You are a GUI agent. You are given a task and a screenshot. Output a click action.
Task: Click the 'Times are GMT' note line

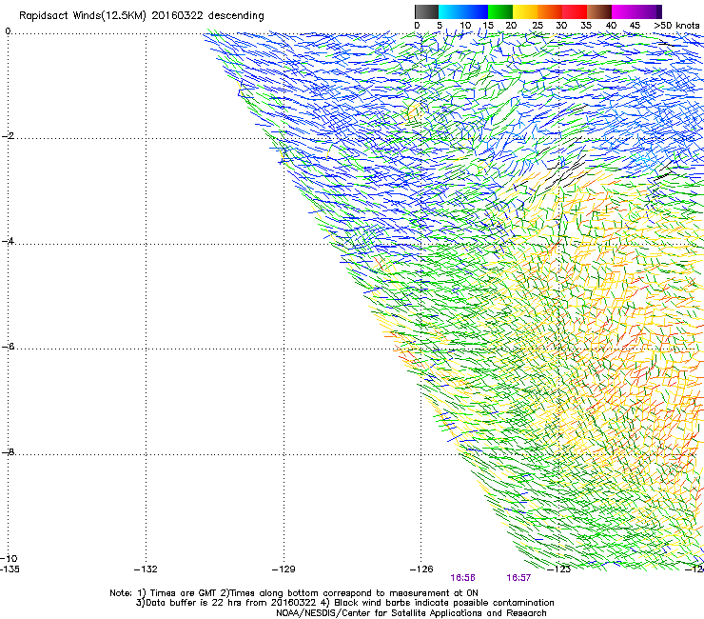click(294, 593)
